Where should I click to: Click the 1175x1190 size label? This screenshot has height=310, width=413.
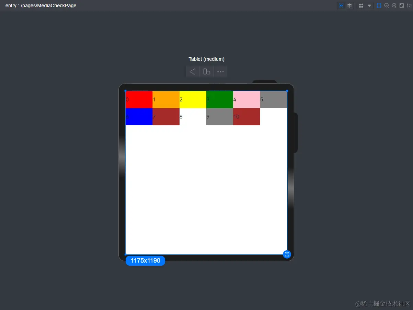tap(145, 261)
